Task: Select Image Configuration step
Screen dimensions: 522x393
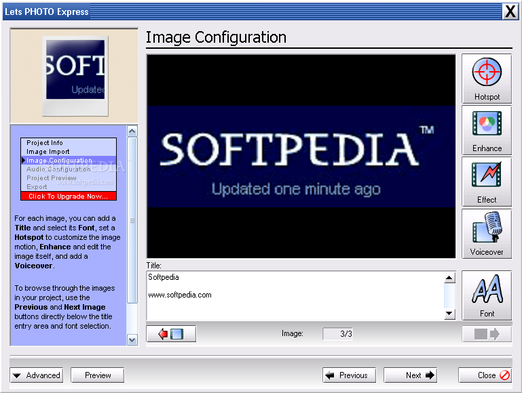Action: (x=69, y=160)
